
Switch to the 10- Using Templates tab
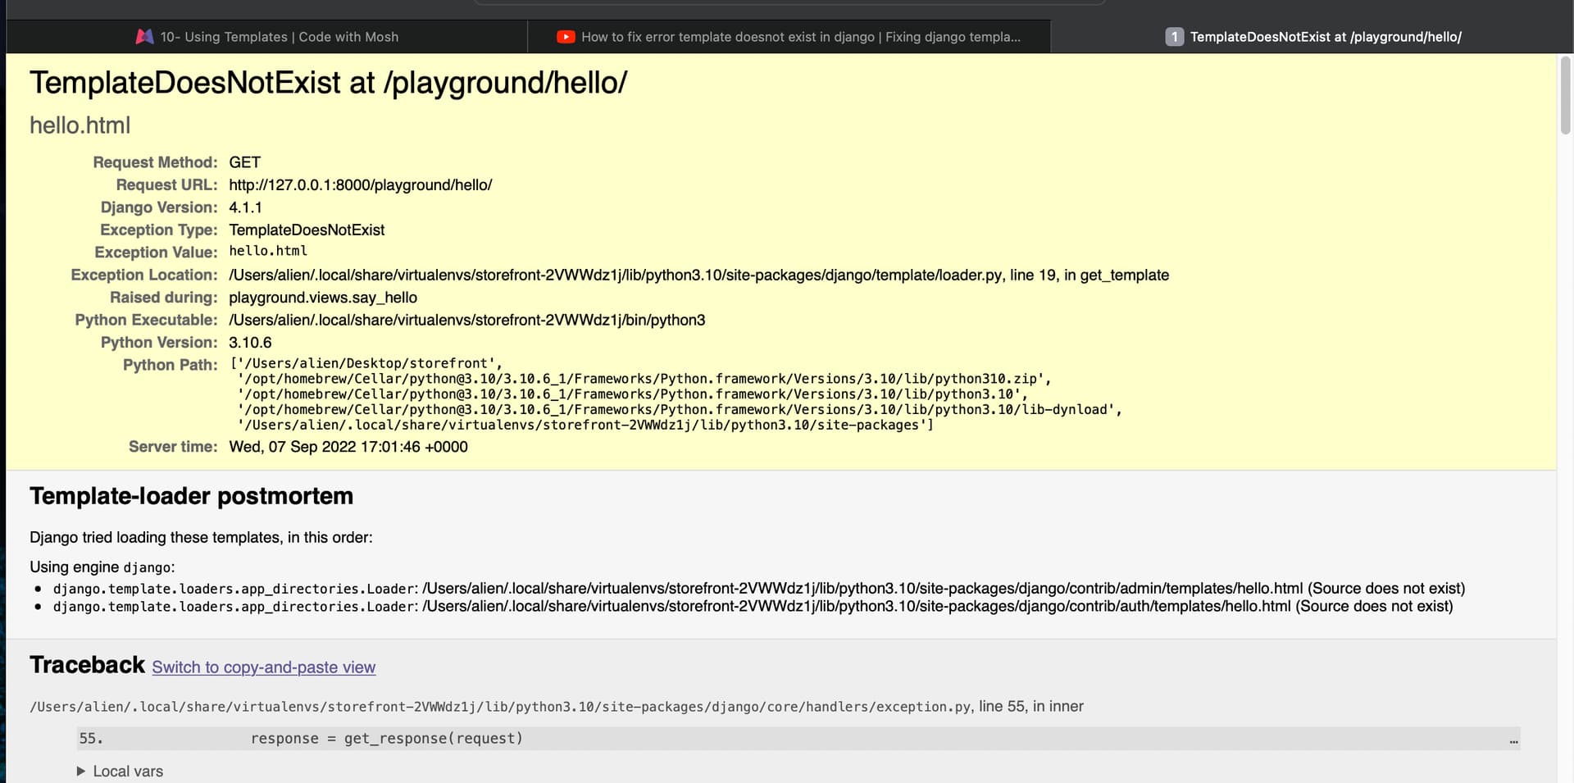click(x=266, y=37)
